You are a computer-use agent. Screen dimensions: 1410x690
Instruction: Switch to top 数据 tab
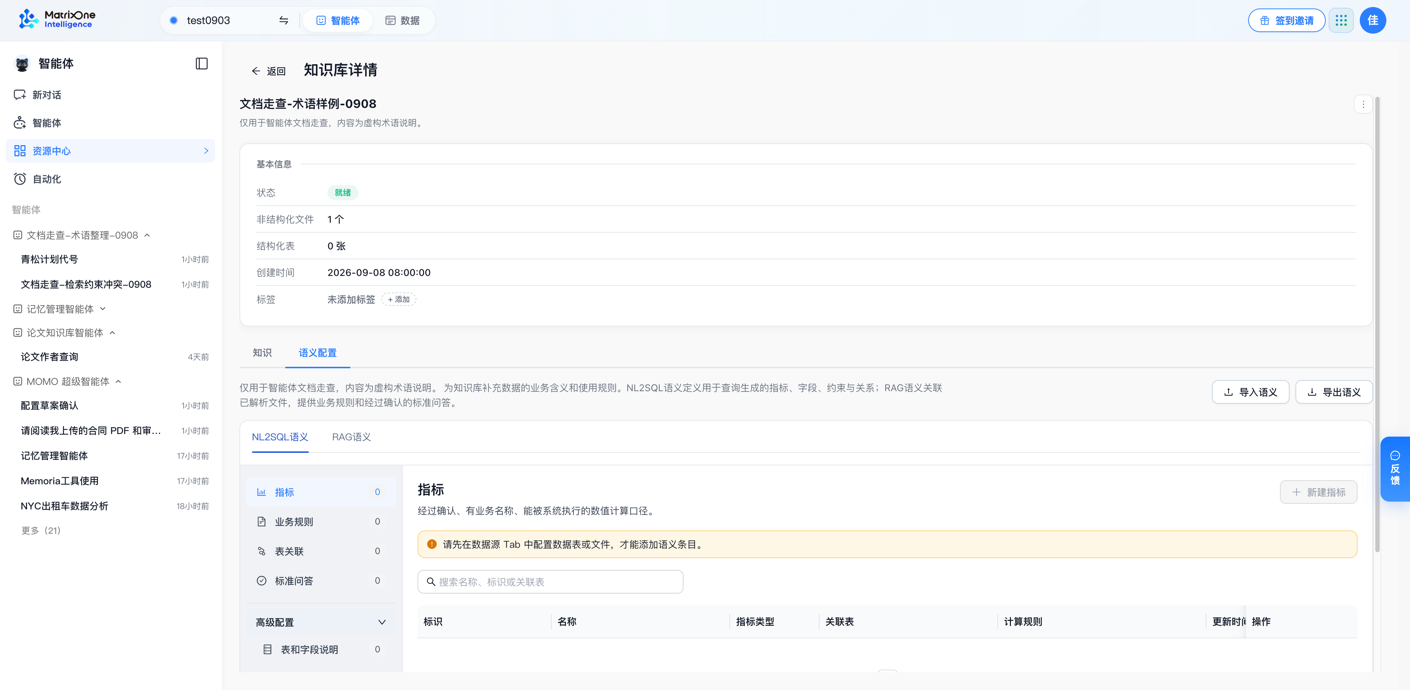point(402,20)
